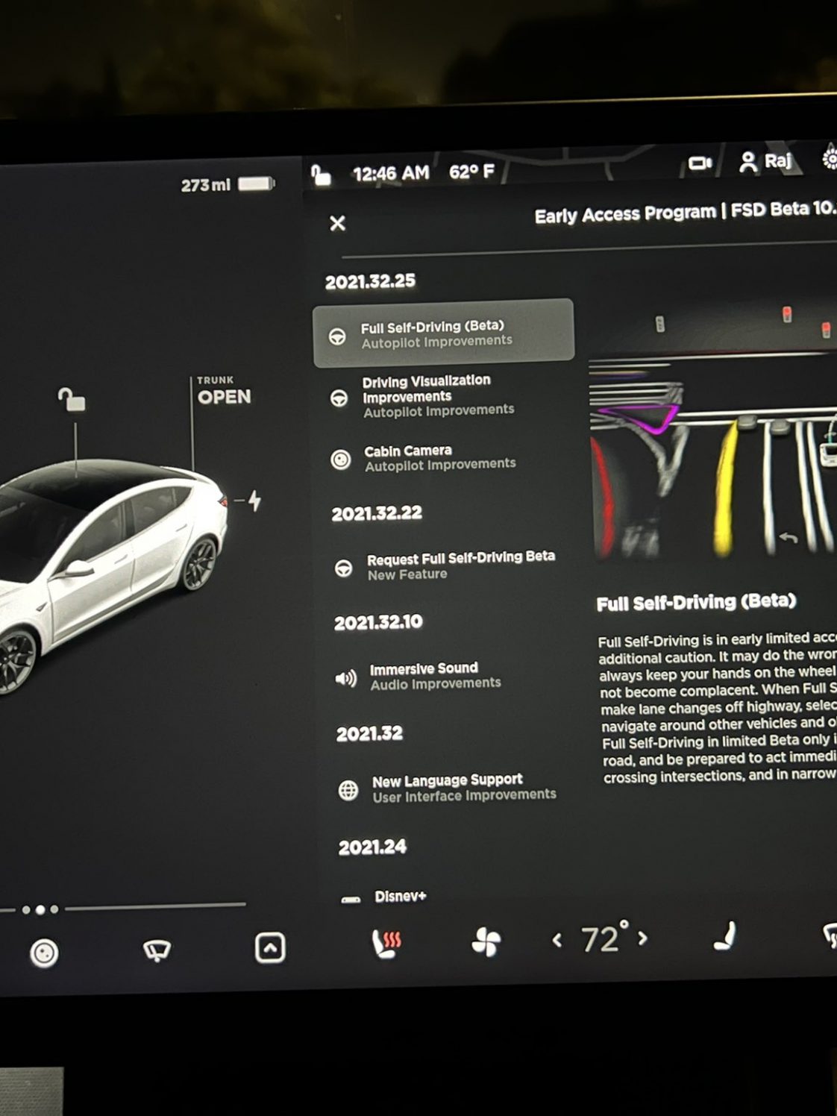The width and height of the screenshot is (837, 1116).
Task: Tap the app launcher up-arrow icon
Action: point(270,947)
